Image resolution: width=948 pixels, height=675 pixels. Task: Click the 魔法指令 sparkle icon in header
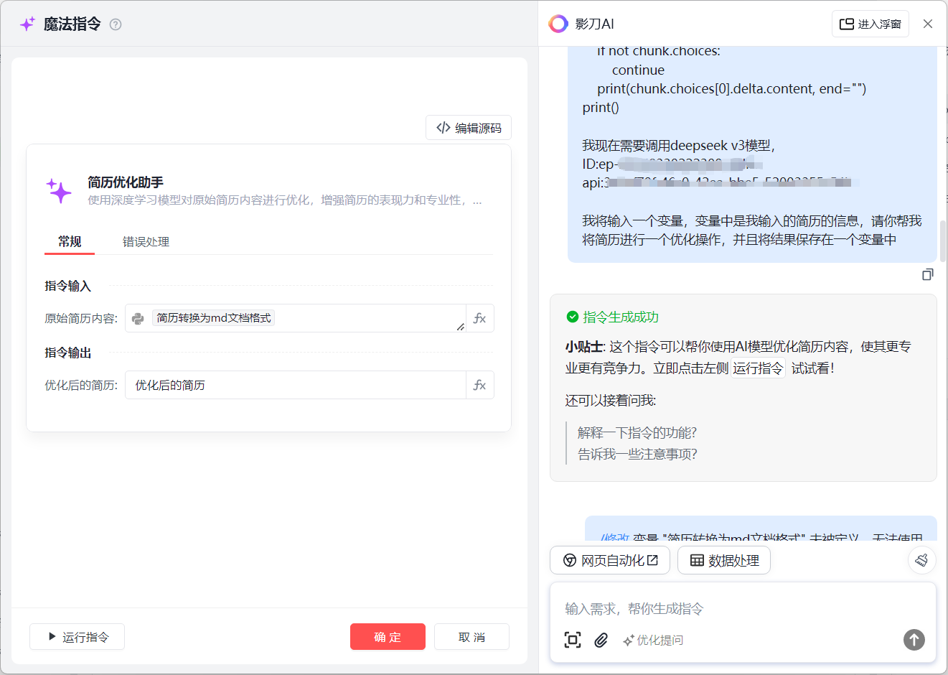(x=27, y=24)
